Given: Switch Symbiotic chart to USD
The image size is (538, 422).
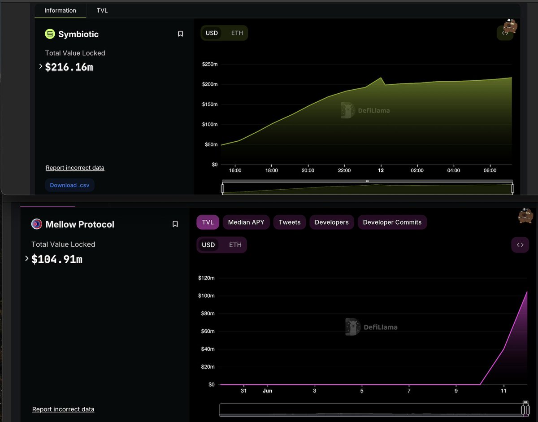Looking at the screenshot, I should pyautogui.click(x=212, y=33).
